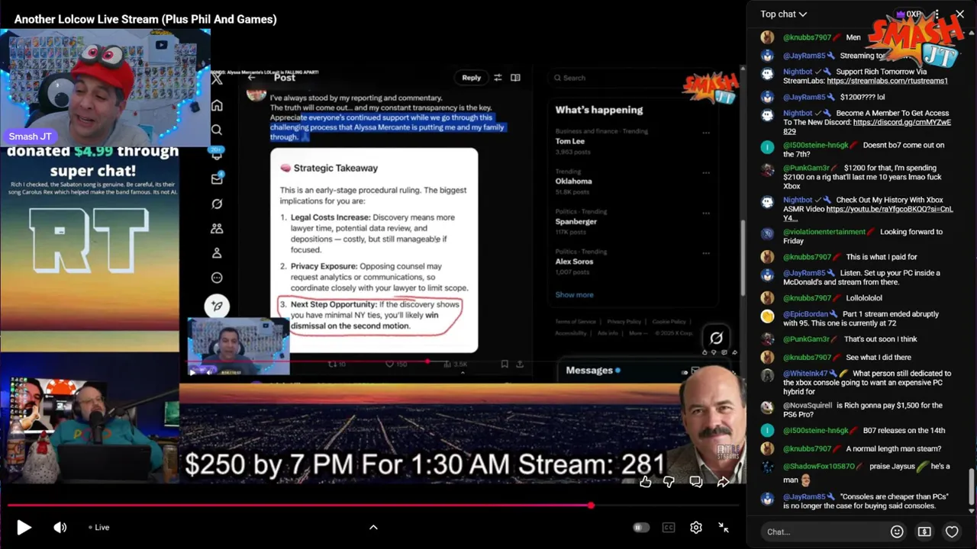Jump to Live position indicator
977x549 pixels.
pyautogui.click(x=98, y=527)
